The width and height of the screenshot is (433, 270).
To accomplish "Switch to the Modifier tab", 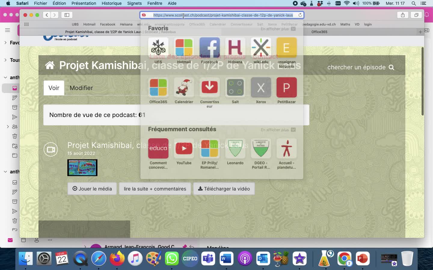I will (x=81, y=88).
